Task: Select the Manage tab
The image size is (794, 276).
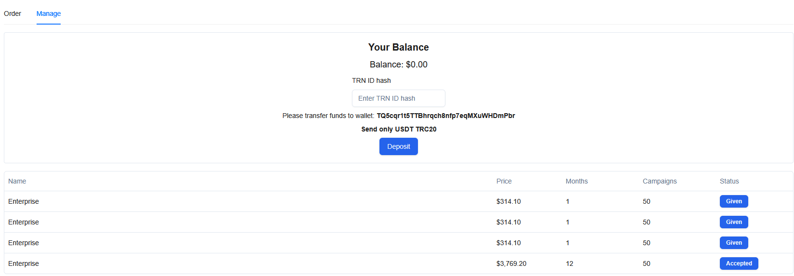Action: click(49, 13)
